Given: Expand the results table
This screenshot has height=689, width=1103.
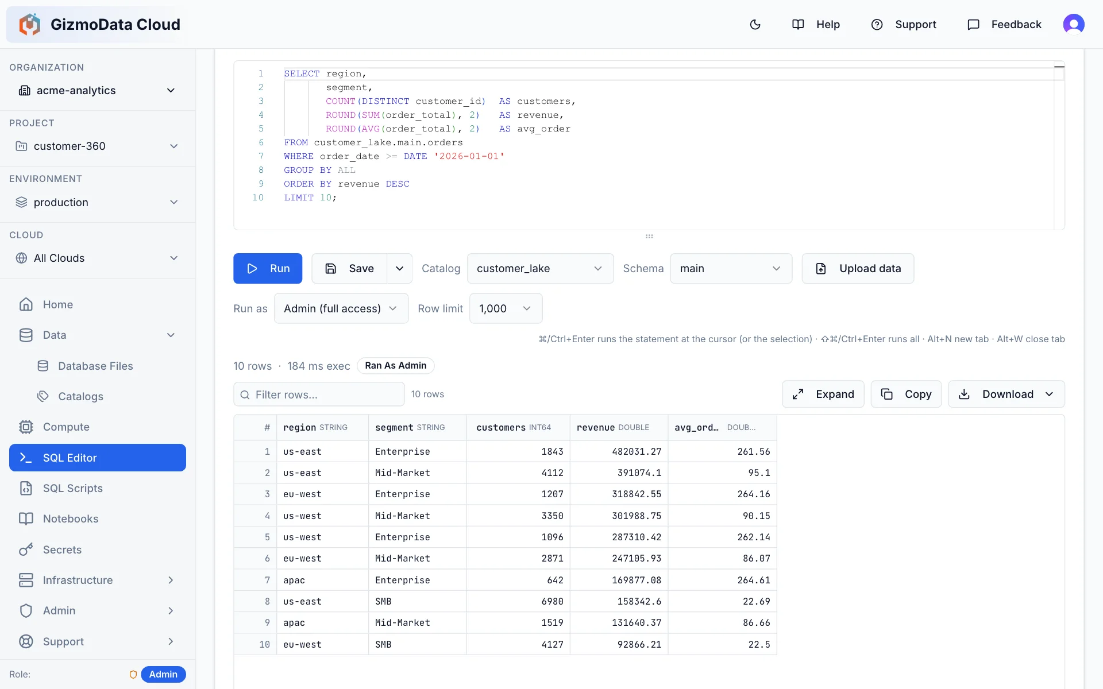Looking at the screenshot, I should coord(823,394).
